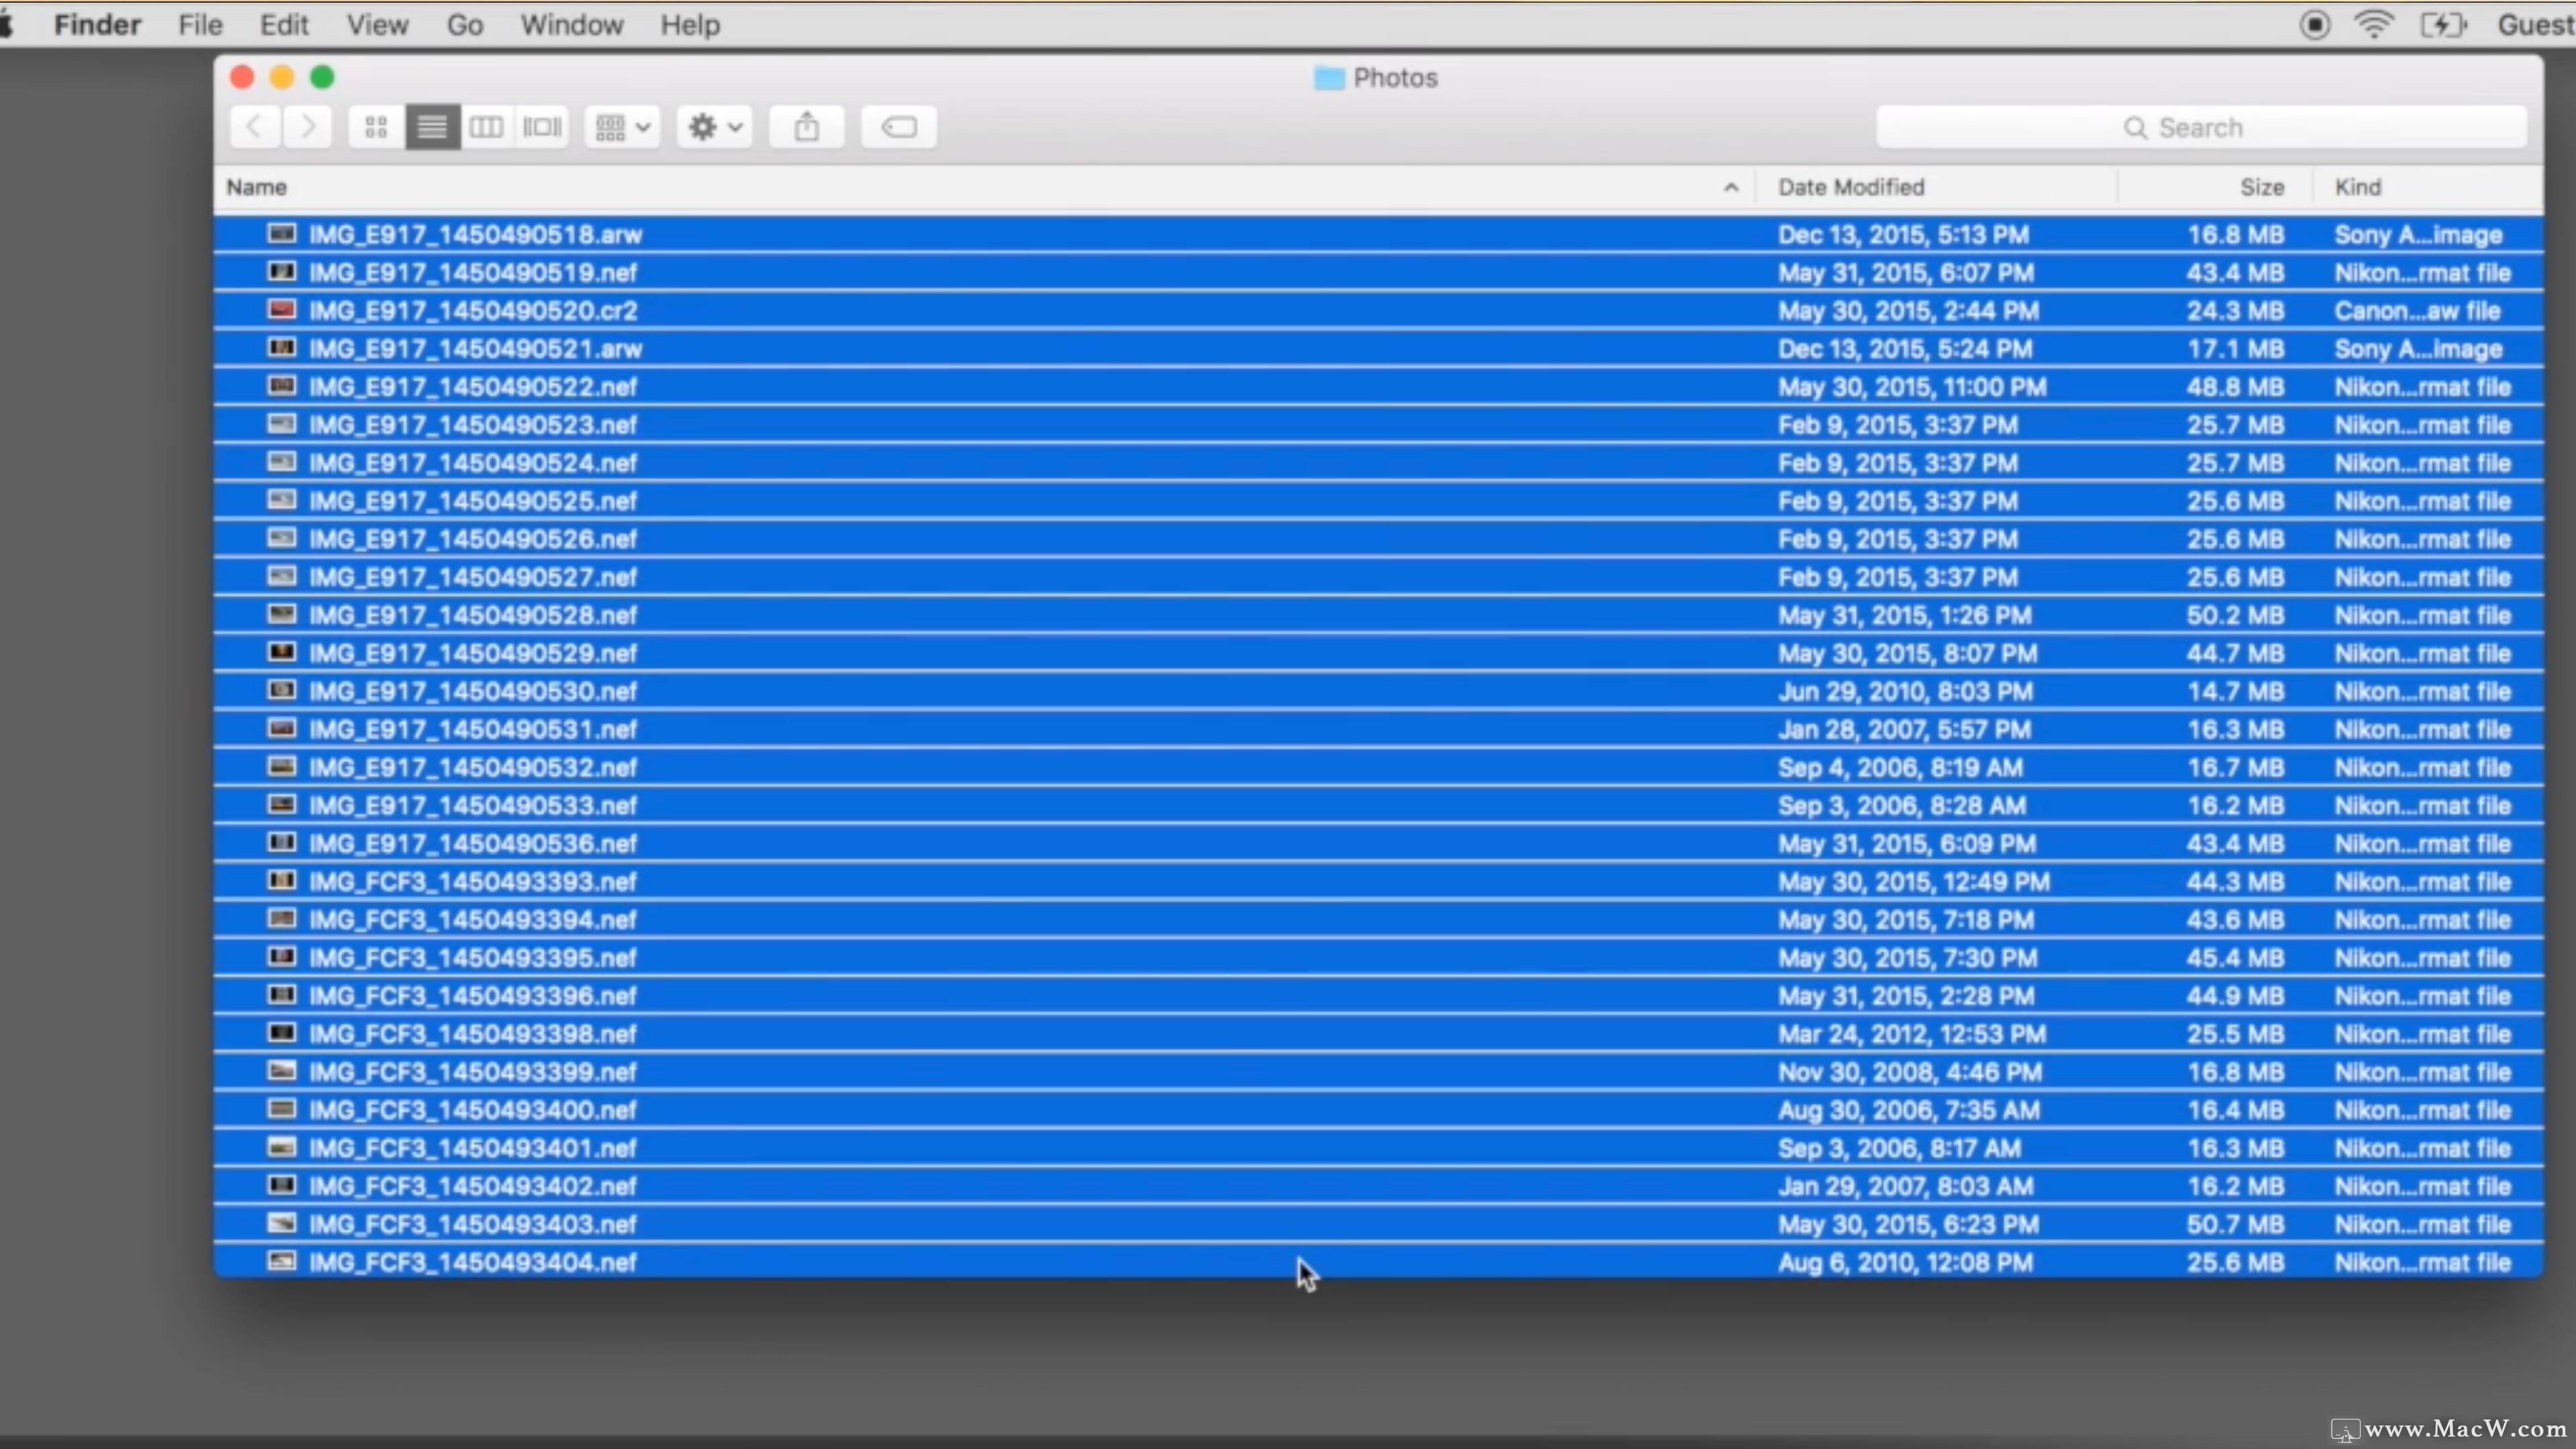
Task: Open the Guest user menu
Action: 2536,24
